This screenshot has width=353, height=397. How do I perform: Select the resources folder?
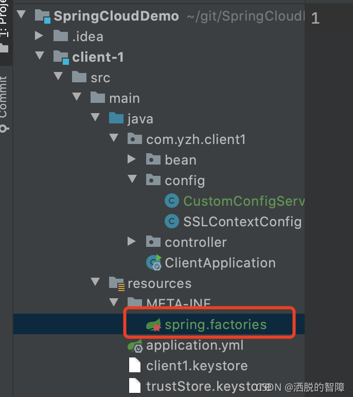click(160, 283)
